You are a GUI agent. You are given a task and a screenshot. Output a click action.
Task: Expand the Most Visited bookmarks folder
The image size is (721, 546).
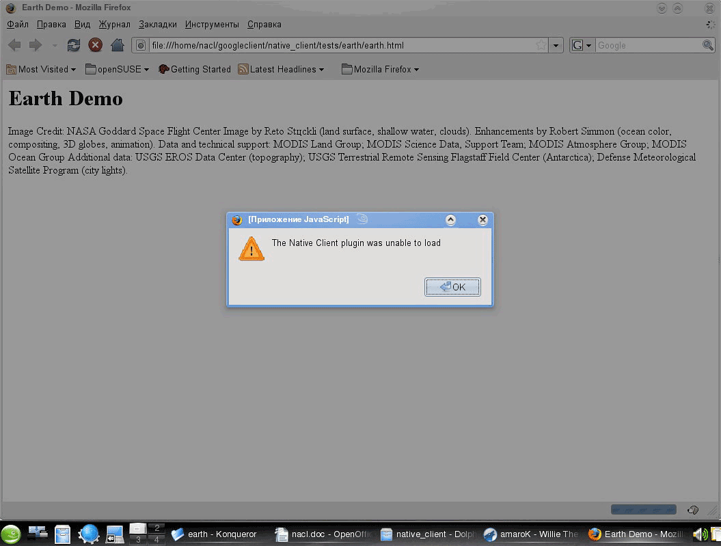tap(41, 70)
